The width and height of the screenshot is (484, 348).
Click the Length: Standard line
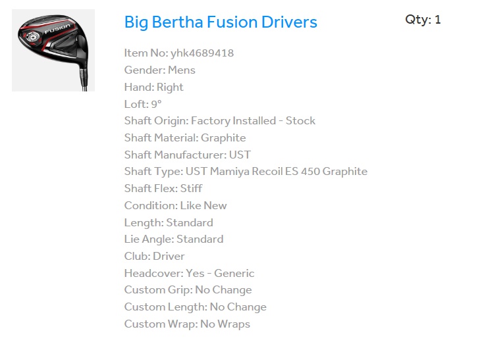[x=169, y=222]
